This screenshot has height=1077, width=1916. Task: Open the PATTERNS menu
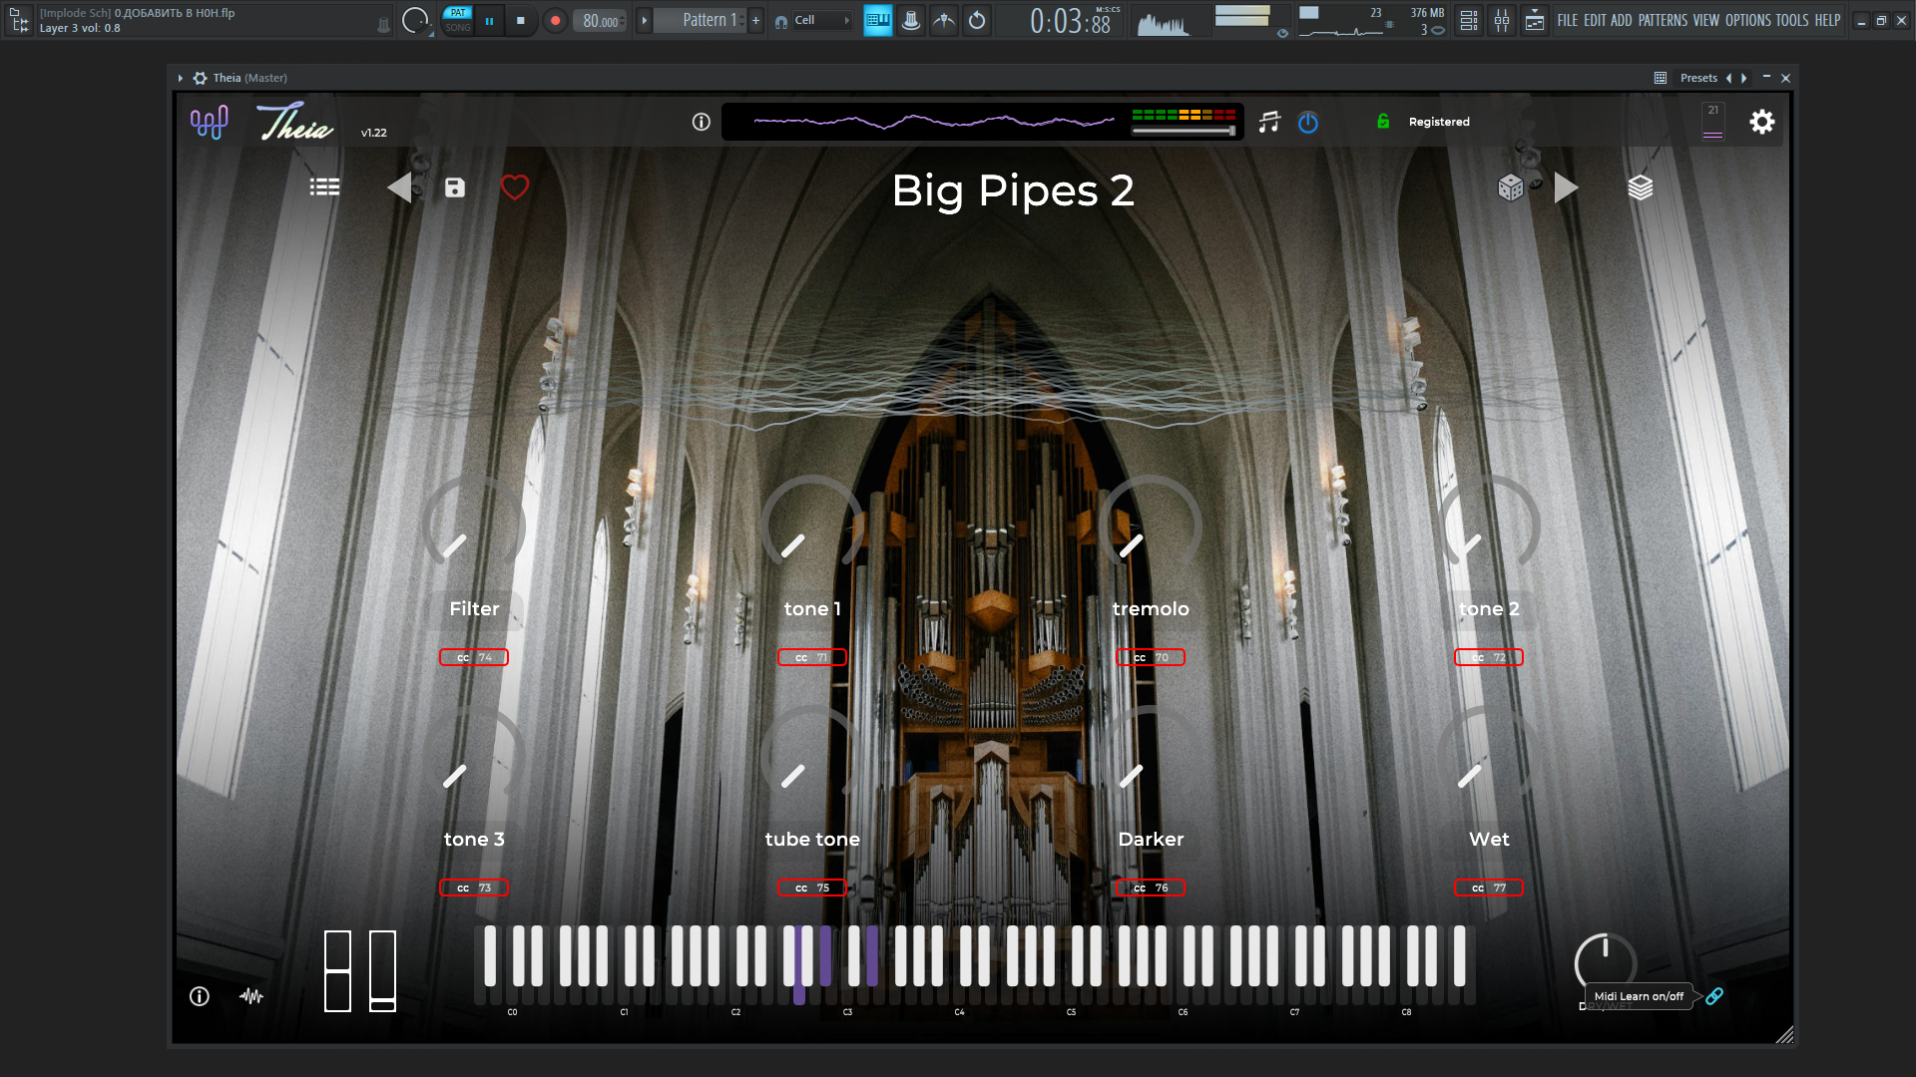1663,20
